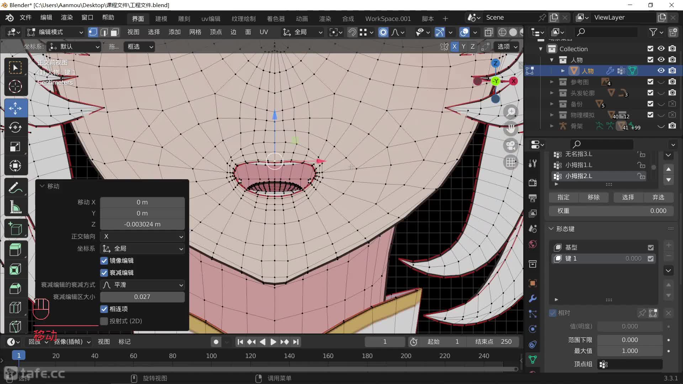Open the 平滑 falloff type dropdown
Image resolution: width=683 pixels, height=384 pixels.
[x=142, y=285]
